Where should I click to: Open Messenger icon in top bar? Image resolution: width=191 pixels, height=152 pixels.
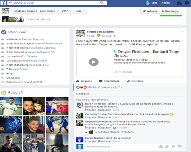click(187, 3)
